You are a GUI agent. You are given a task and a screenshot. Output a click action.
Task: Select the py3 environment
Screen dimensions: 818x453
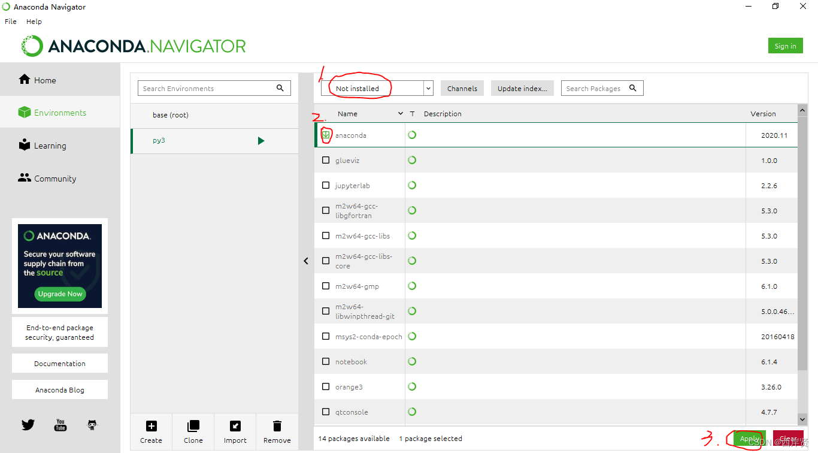pos(214,141)
